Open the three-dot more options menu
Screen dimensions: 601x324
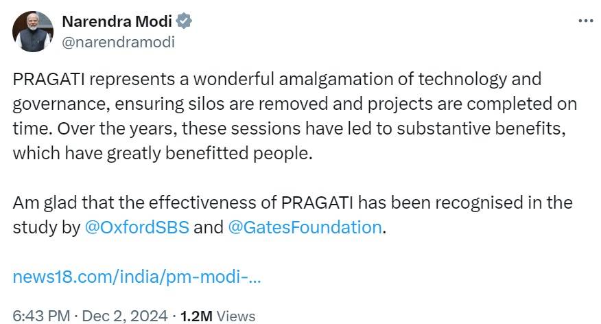[x=585, y=21]
